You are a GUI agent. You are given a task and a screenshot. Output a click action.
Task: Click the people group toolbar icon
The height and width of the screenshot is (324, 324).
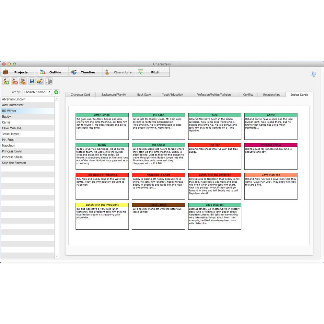[x=40, y=81]
